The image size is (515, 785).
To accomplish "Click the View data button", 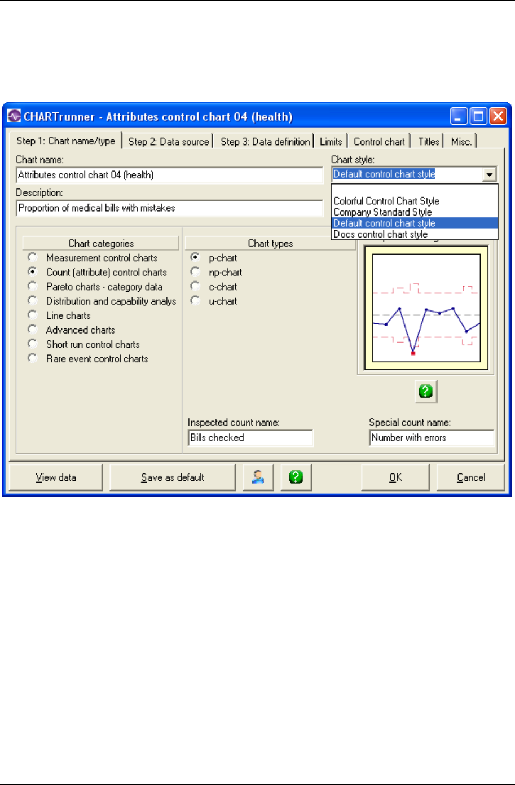I will [56, 477].
